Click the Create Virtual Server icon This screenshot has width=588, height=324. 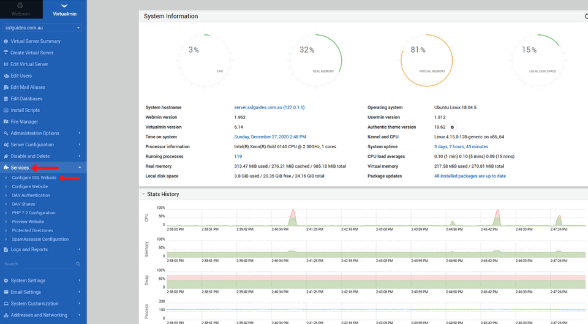click(6, 53)
